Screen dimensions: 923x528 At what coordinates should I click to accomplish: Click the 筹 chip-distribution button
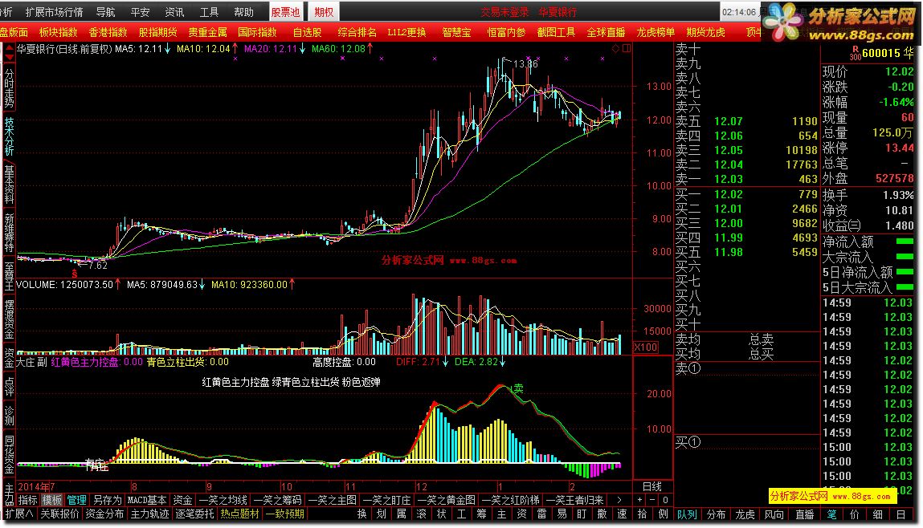coord(482,514)
